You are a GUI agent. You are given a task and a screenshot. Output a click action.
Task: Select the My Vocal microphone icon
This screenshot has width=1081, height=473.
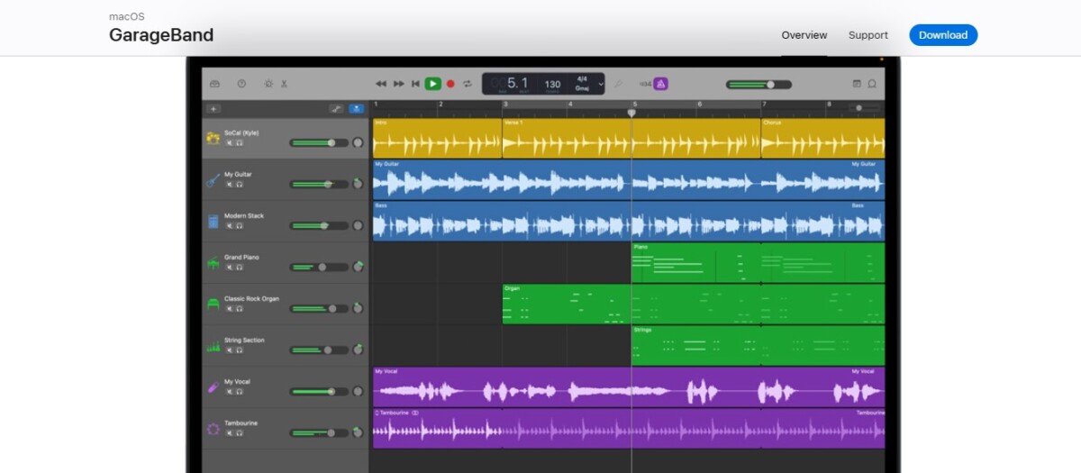pos(213,387)
